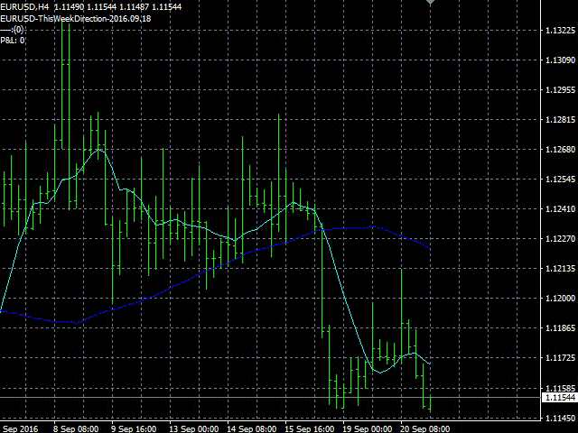
Task: Click the 1.11450 price axis label
Action: pyautogui.click(x=559, y=418)
